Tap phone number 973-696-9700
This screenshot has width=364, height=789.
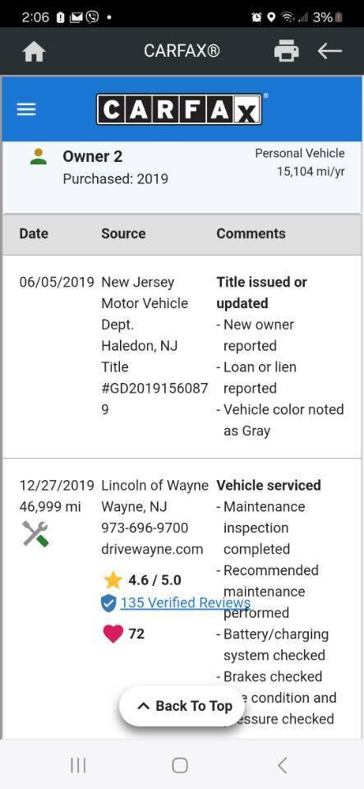tap(145, 528)
